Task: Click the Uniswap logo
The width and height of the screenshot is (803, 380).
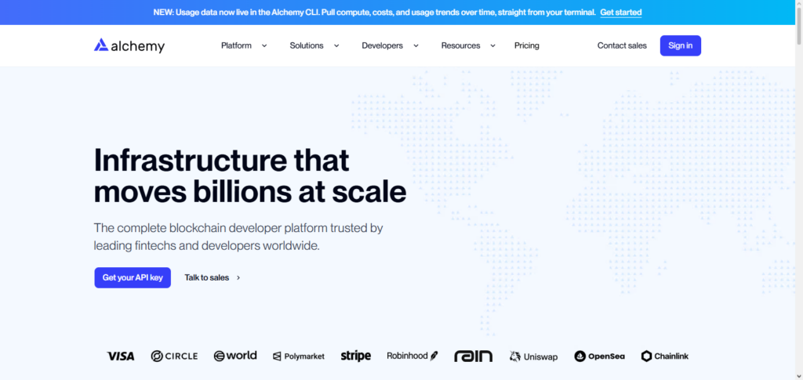Action: (533, 356)
